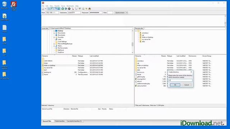230x129 pixels.
Task: Toggle the transfer queue display
Action: [59, 9]
